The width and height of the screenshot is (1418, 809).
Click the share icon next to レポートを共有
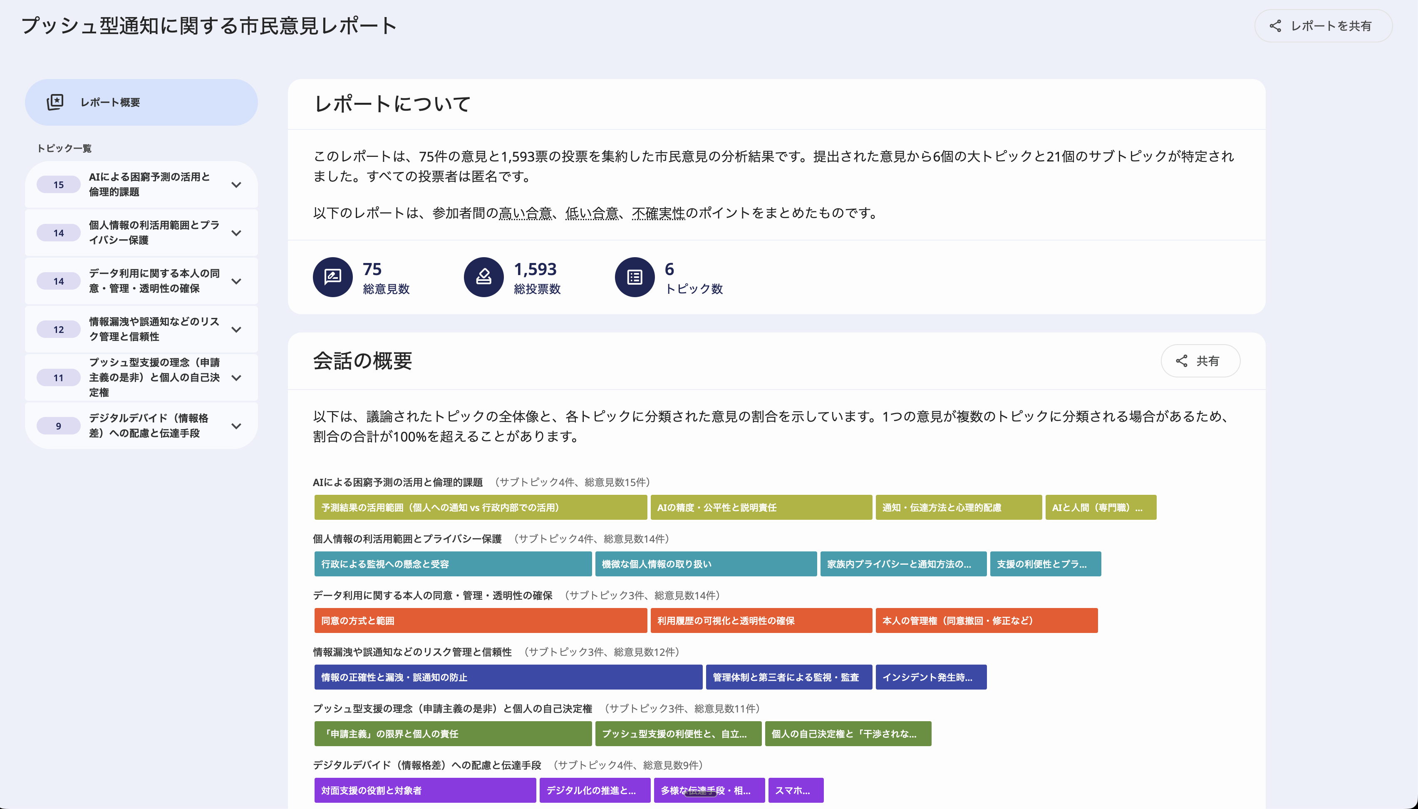(x=1275, y=25)
